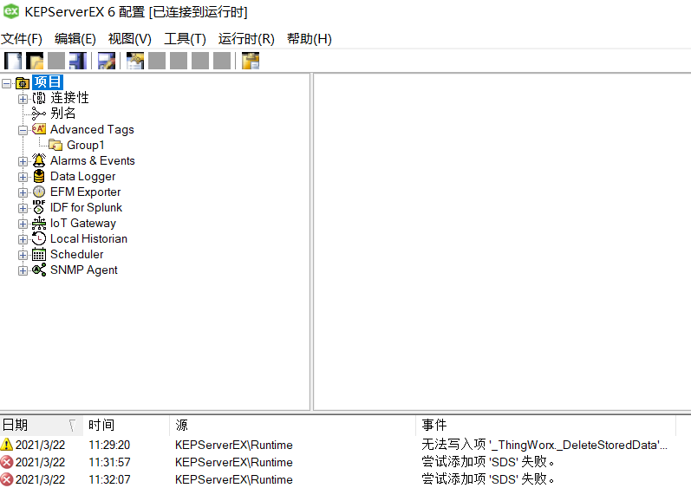Click the error icon on 11:31:57 log row
The height and width of the screenshot is (488, 691).
coord(7,462)
